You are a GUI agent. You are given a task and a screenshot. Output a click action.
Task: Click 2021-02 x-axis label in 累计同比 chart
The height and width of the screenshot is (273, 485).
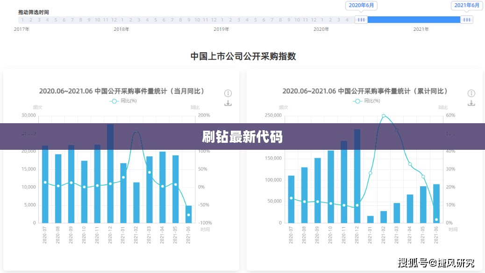tap(384, 235)
